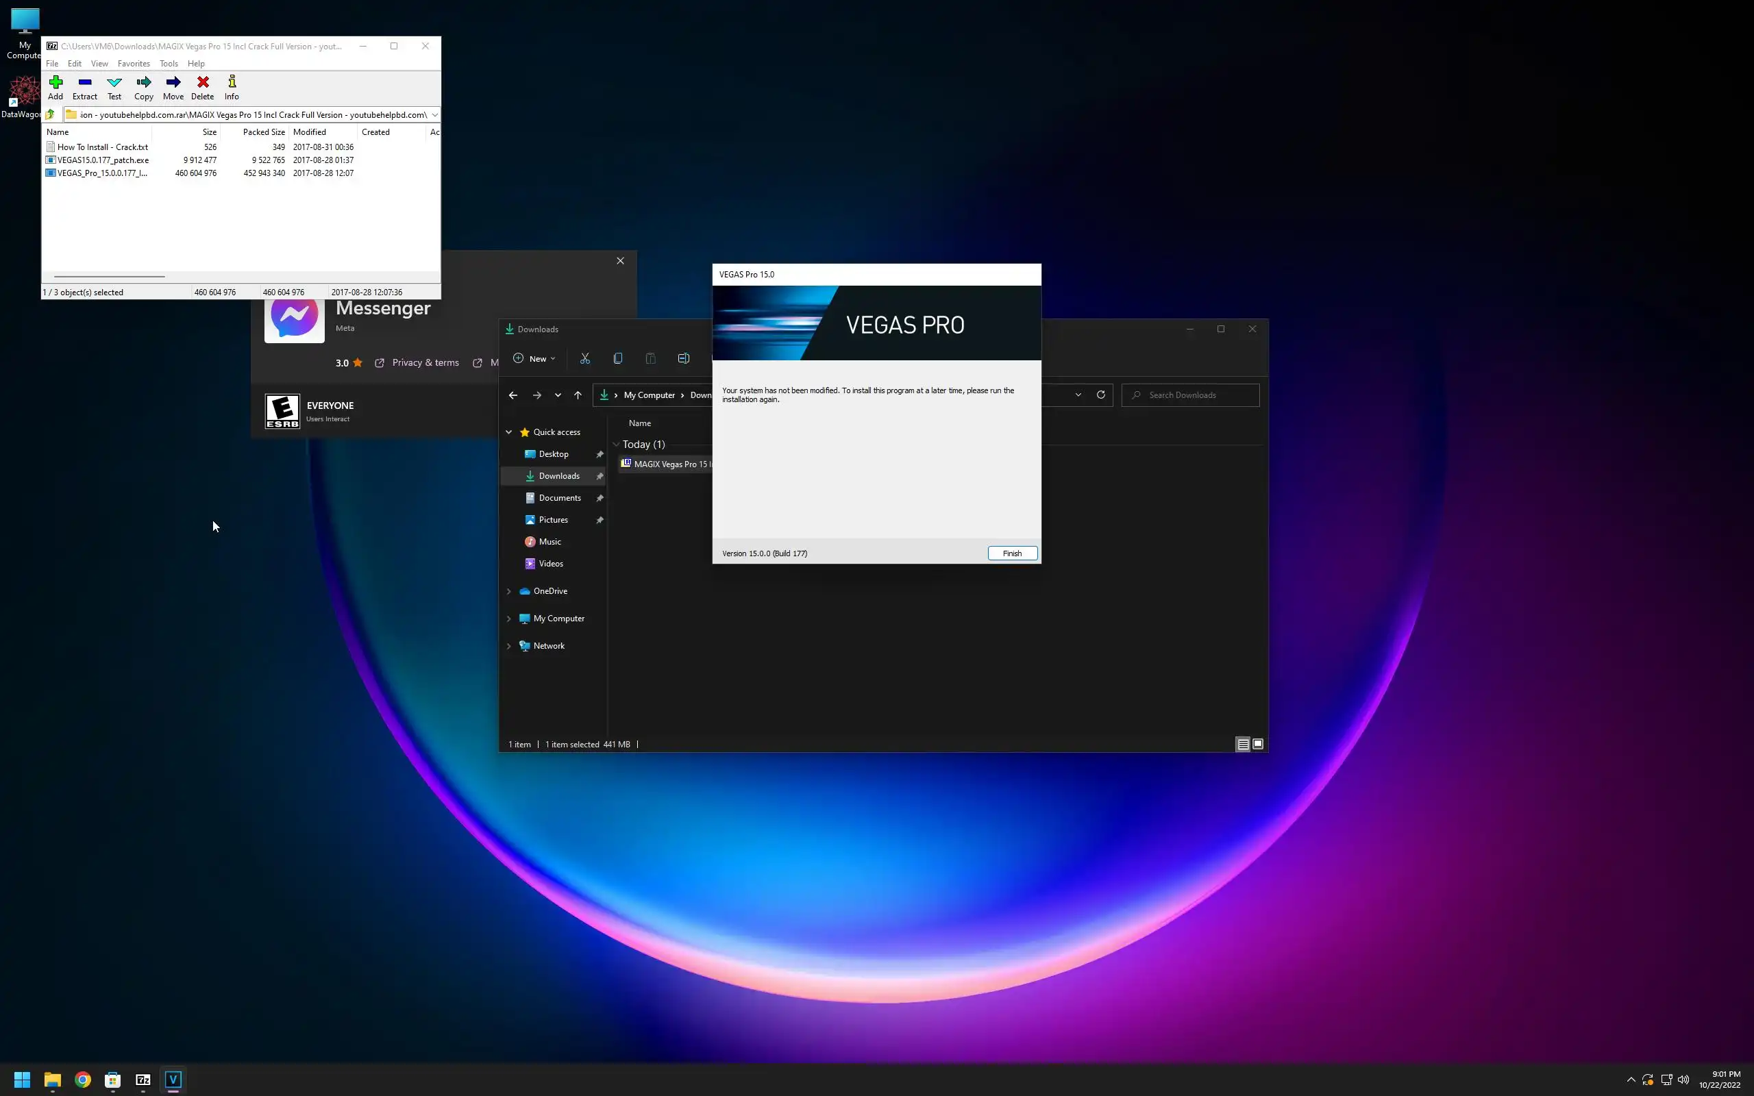This screenshot has width=1754, height=1096.
Task: Click the 7-Zip Test icon
Action: click(x=114, y=87)
